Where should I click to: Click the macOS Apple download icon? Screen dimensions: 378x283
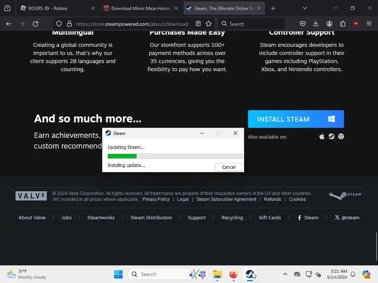[x=322, y=137]
